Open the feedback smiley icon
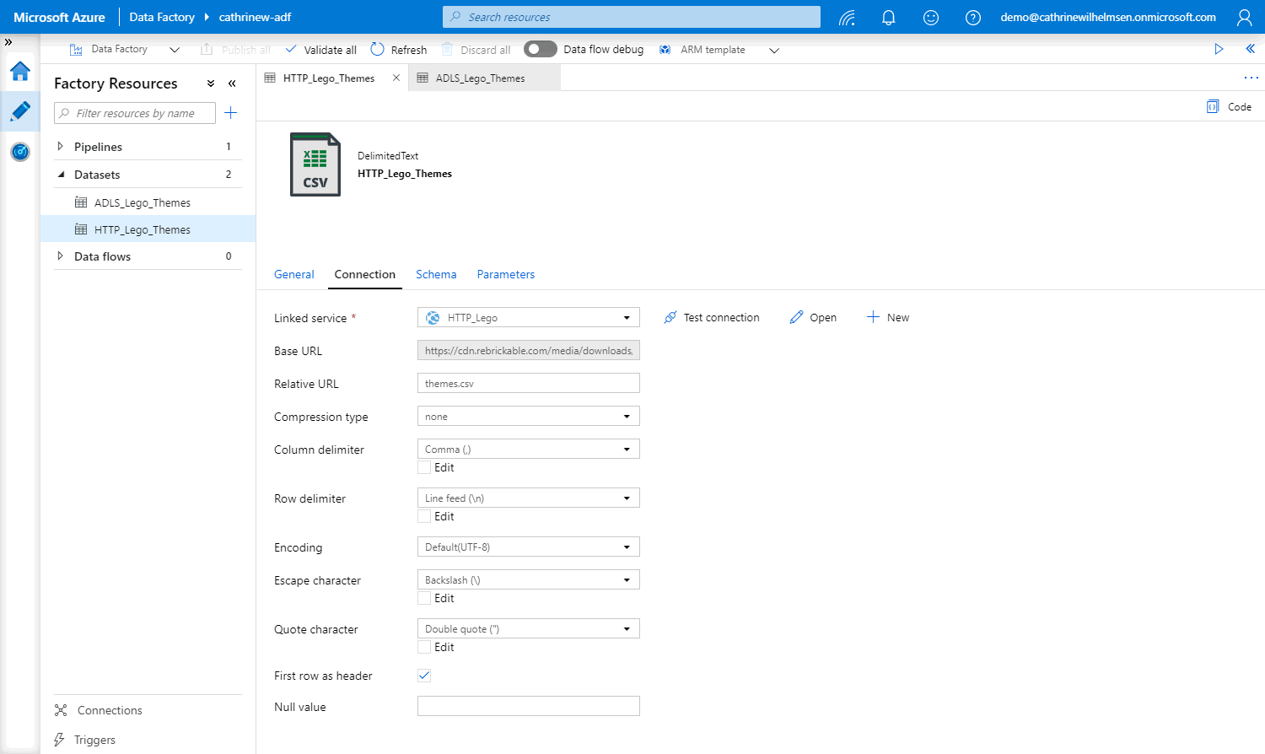 click(930, 18)
